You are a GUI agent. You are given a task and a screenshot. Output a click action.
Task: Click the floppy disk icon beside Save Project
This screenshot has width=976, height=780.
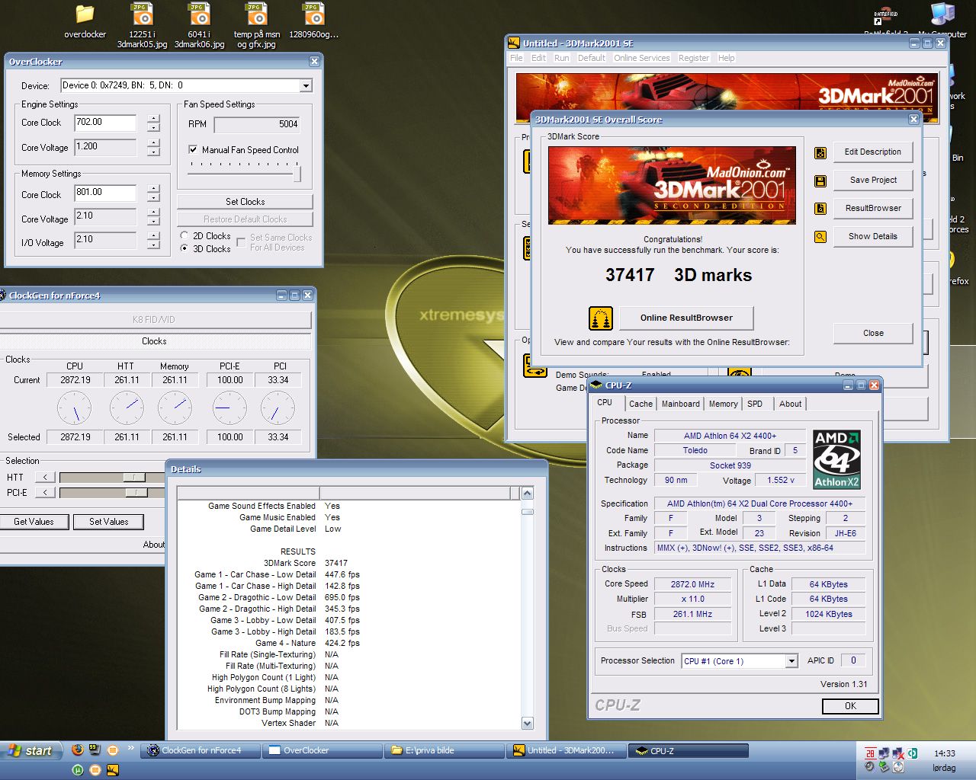pyautogui.click(x=820, y=181)
